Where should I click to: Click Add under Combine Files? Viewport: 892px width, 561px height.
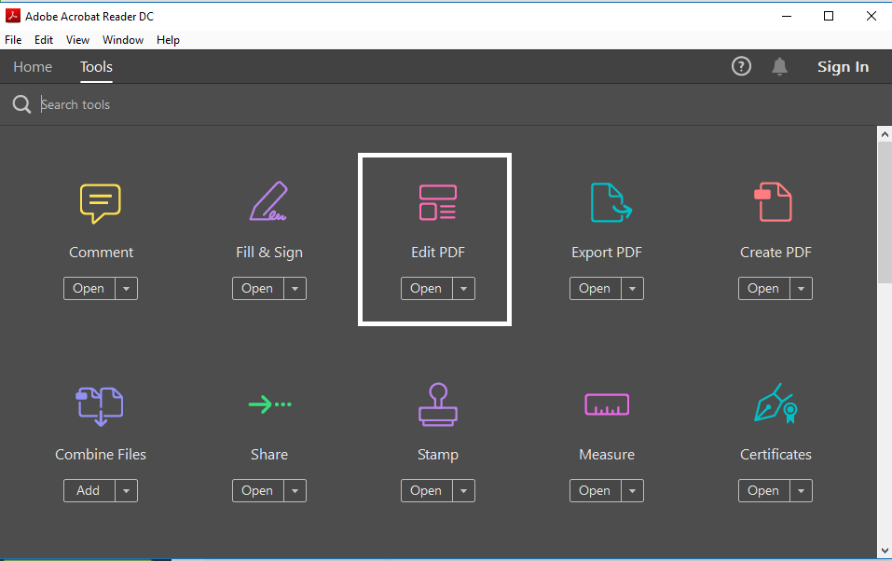point(89,490)
